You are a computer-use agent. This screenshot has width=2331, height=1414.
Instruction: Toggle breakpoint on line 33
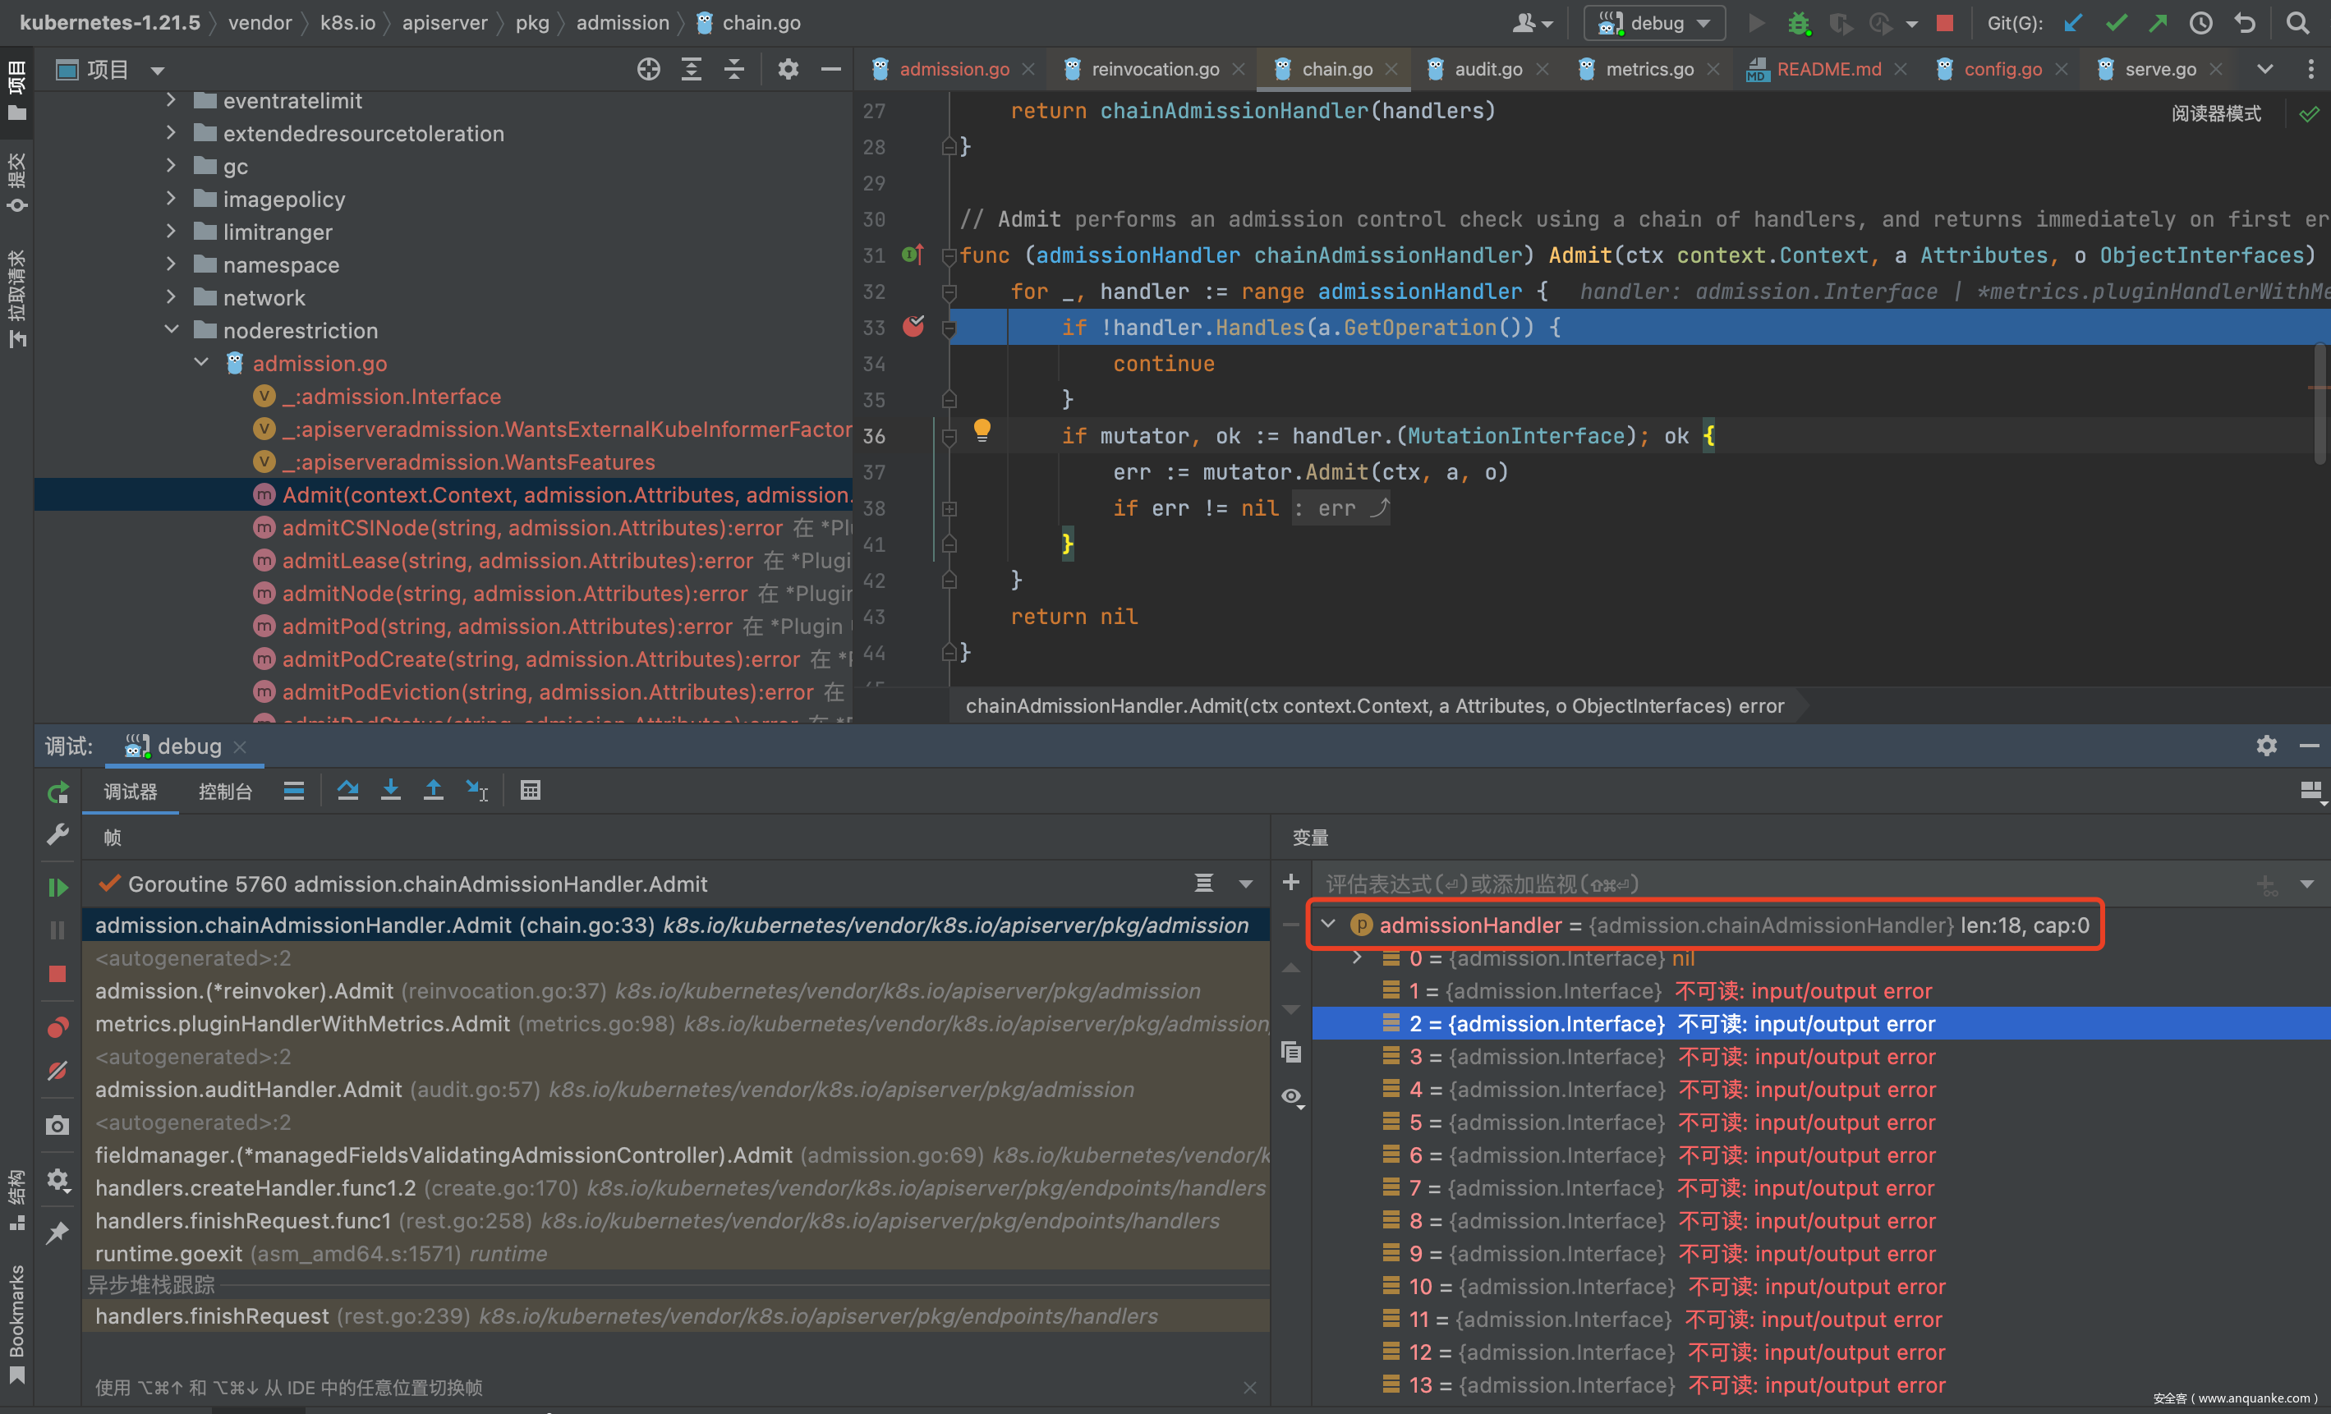point(913,328)
